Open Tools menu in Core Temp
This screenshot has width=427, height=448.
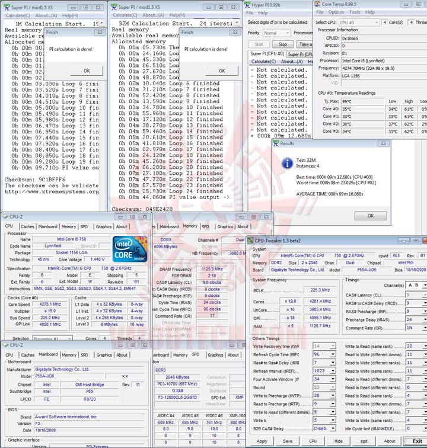point(355,12)
